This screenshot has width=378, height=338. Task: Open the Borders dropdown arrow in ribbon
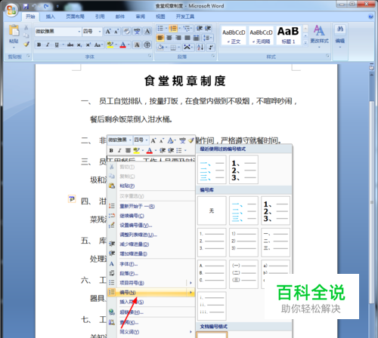tap(178, 47)
